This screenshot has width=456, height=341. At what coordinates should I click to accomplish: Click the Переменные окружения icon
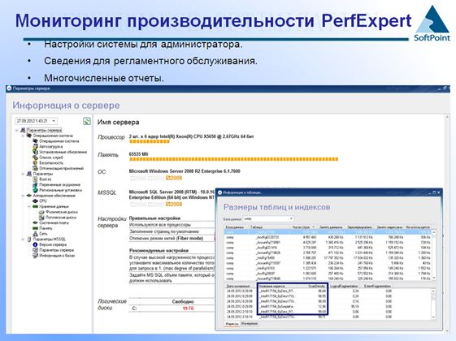tap(35, 185)
